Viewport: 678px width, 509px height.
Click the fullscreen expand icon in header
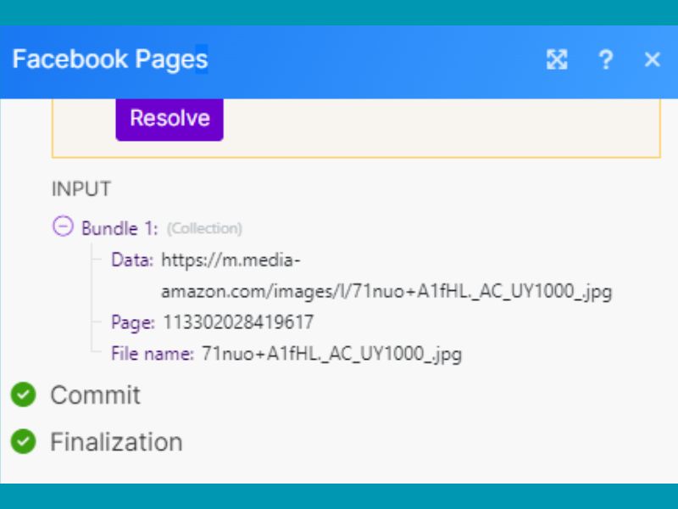[557, 59]
